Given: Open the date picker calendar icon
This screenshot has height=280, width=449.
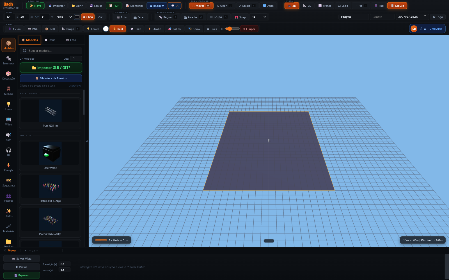Looking at the screenshot, I should [425, 17].
